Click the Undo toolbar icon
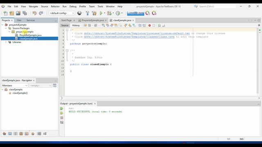Viewport: 262px width, 147px height. (x=34, y=13)
